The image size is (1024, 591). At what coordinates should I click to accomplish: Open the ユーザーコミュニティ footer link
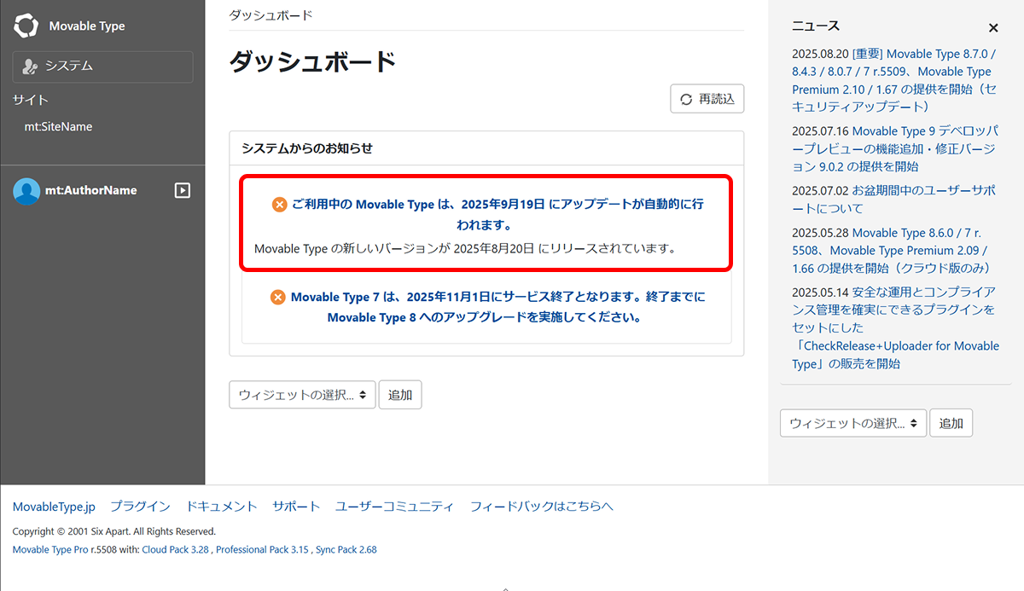click(394, 506)
